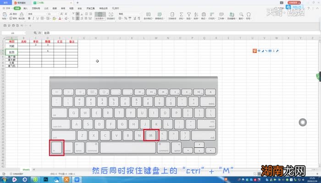Click the Document Assistant (文档助手) icon
The image size is (321, 183).
pos(172,14)
